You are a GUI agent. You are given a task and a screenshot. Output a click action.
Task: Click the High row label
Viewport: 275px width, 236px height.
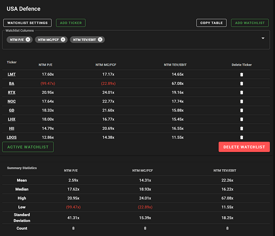pos(22,198)
